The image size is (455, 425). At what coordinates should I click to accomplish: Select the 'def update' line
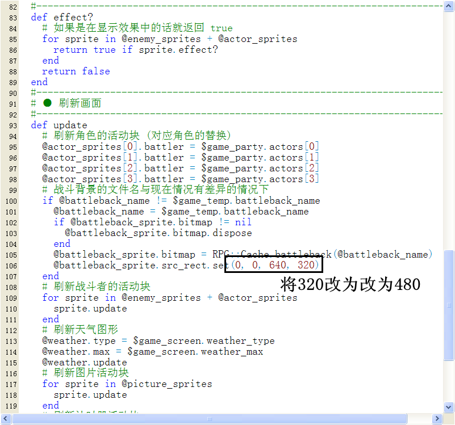click(x=59, y=125)
